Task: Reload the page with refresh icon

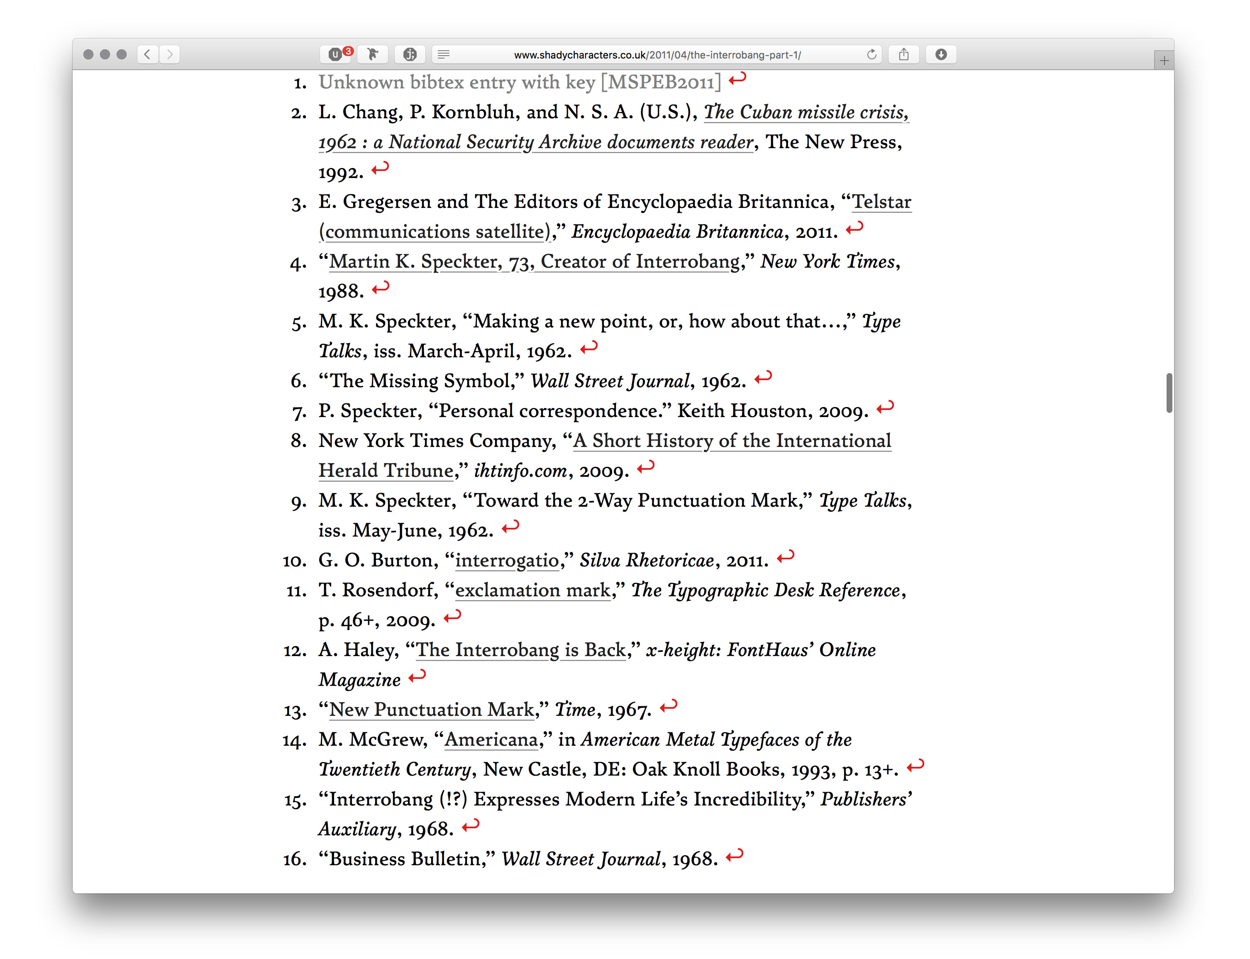Action: coord(871,54)
